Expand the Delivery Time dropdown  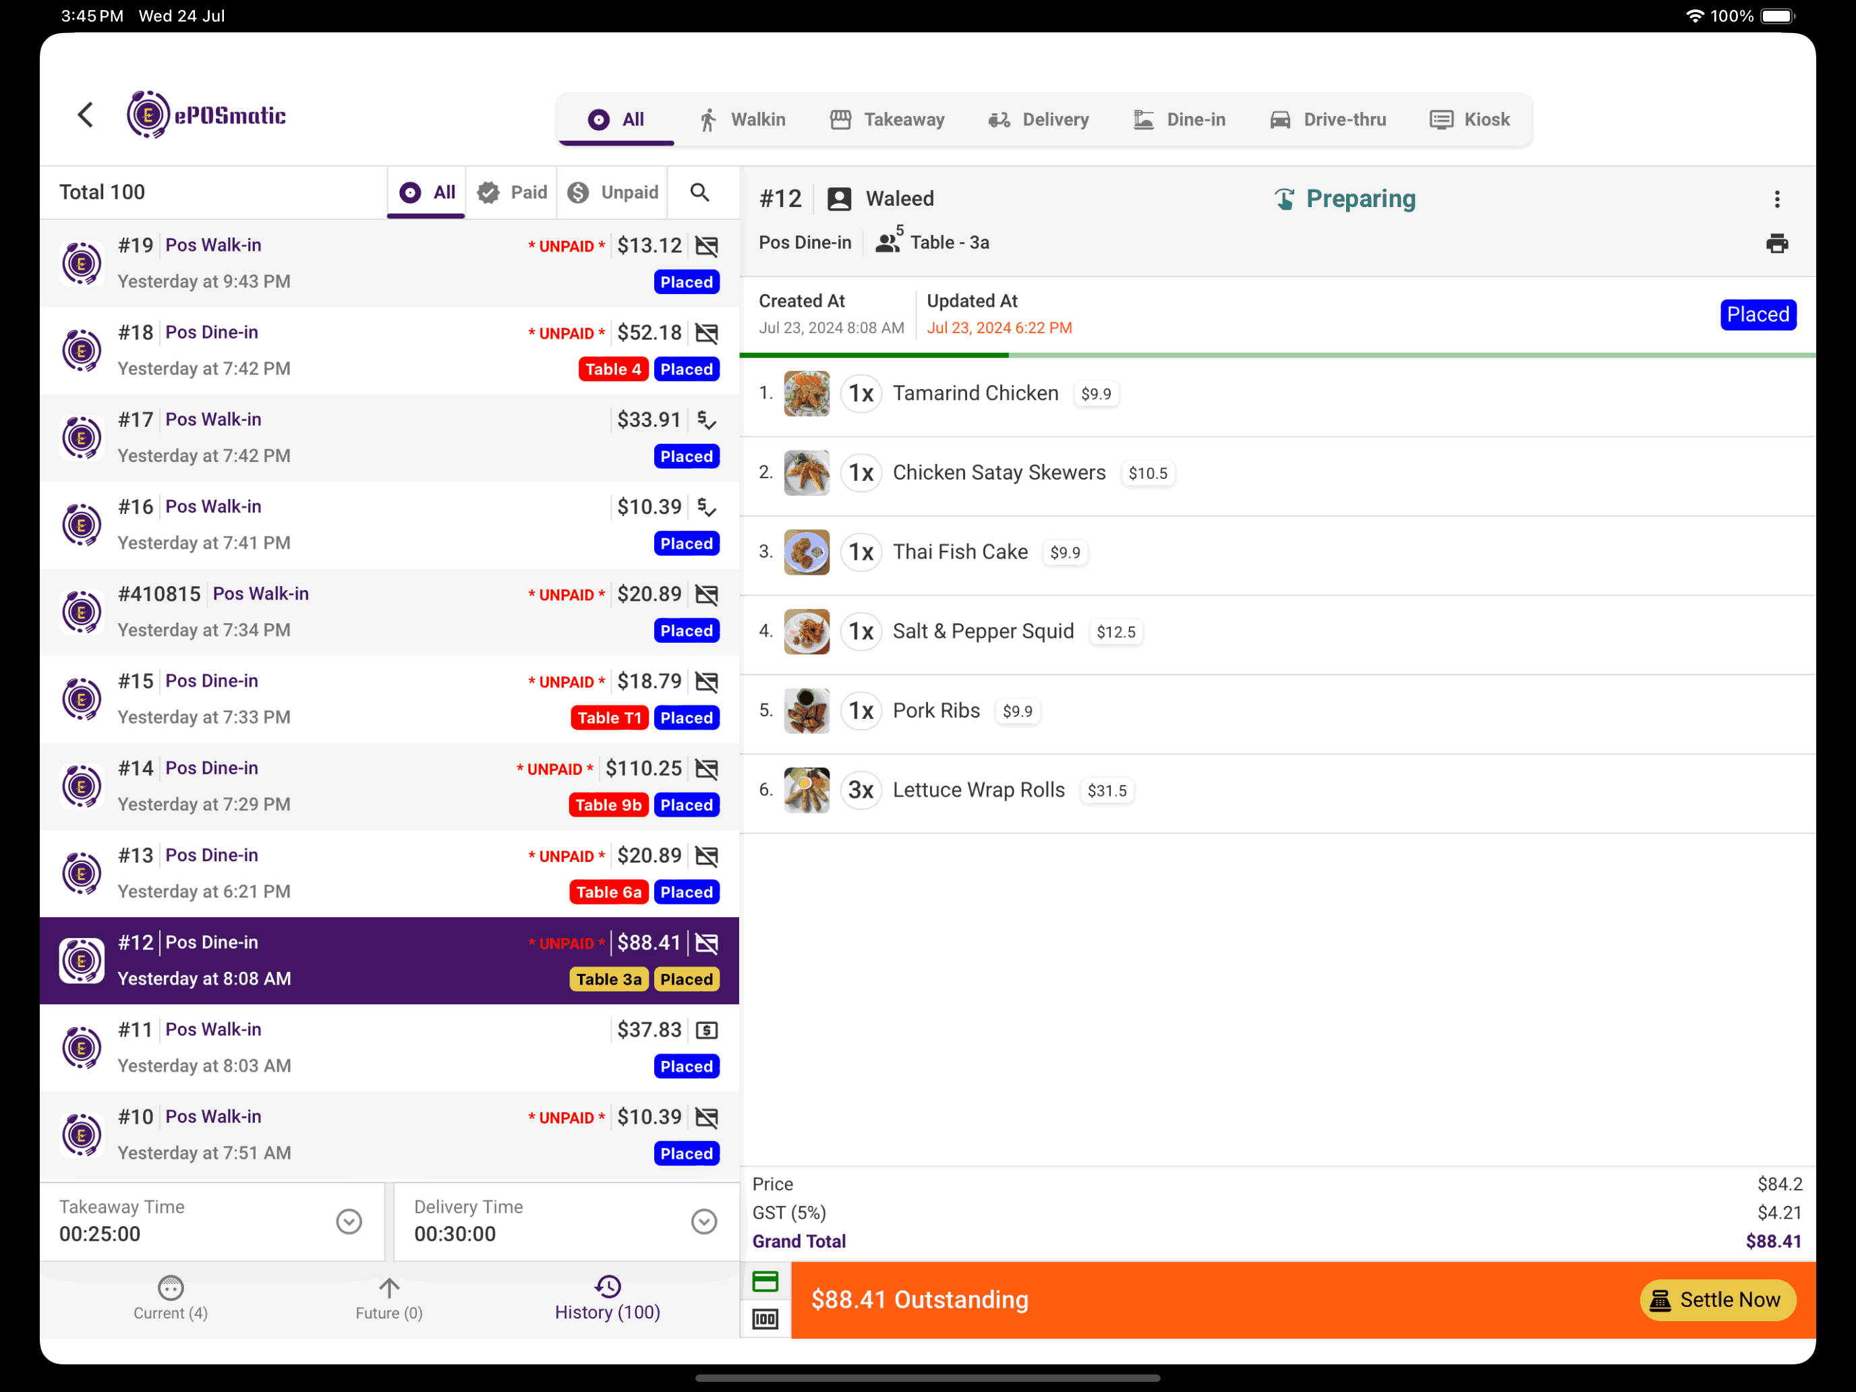coord(704,1221)
